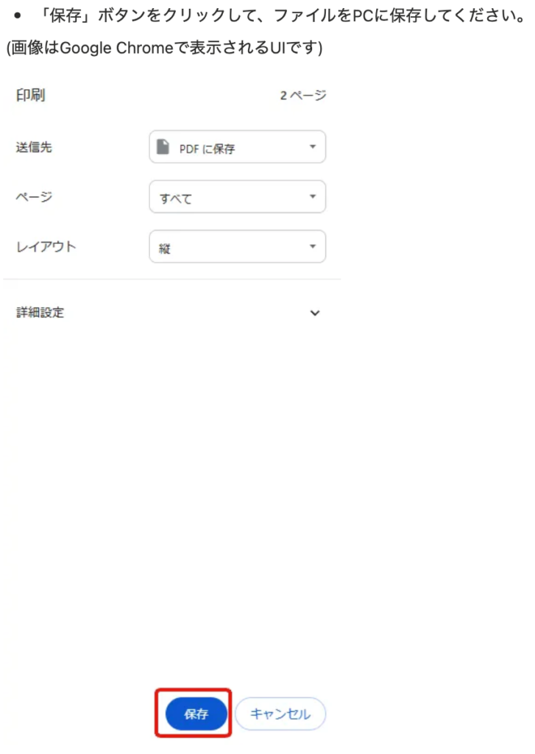Click the arrow on 縦 layout dropdown
535x754 pixels.
tap(313, 247)
